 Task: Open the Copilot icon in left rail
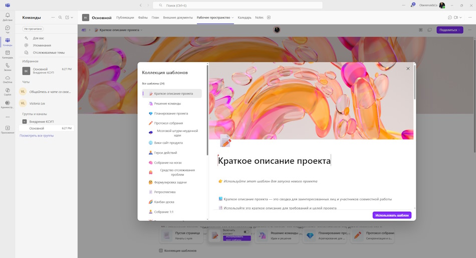[8, 90]
